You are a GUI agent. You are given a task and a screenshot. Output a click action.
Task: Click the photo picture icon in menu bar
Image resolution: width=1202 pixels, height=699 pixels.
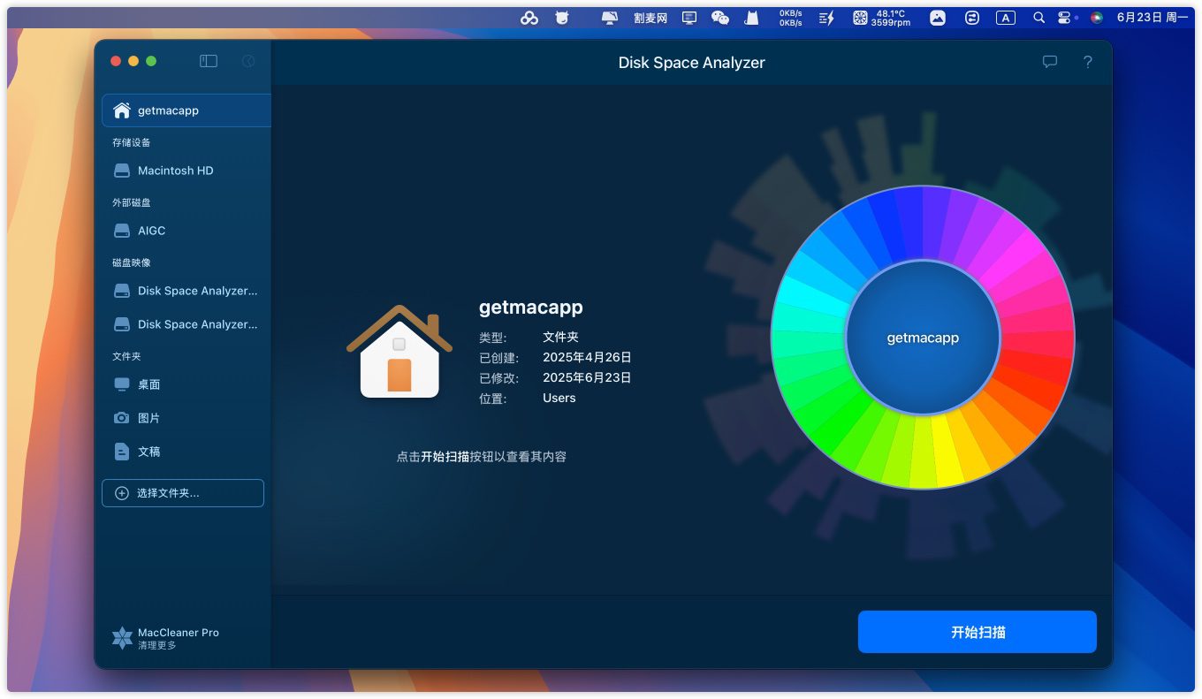point(938,18)
